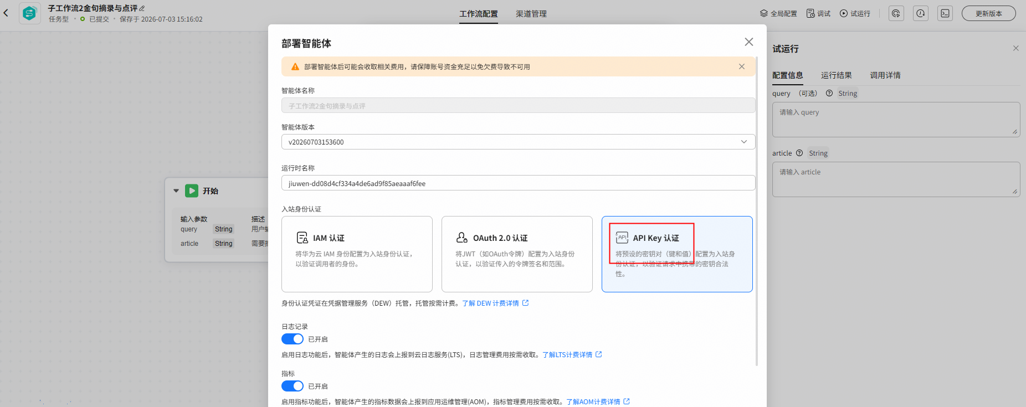Select the 调用详情 tab
1026x407 pixels.
point(885,75)
